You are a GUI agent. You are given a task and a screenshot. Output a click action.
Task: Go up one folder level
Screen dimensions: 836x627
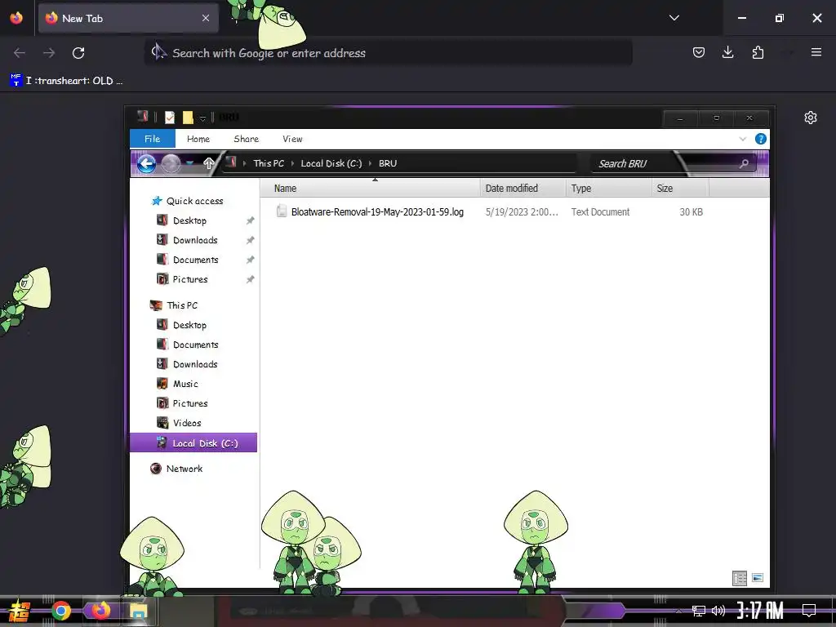coord(208,163)
